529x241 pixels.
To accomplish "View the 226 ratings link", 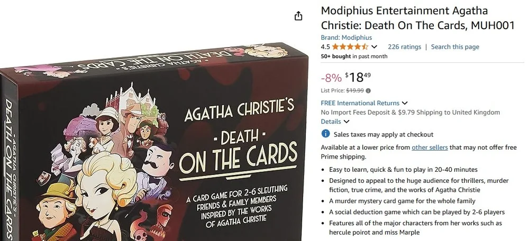I will (404, 47).
